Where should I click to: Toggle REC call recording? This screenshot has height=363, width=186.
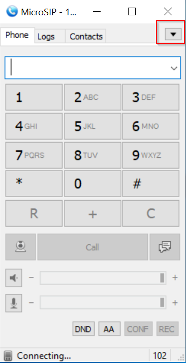point(168,329)
